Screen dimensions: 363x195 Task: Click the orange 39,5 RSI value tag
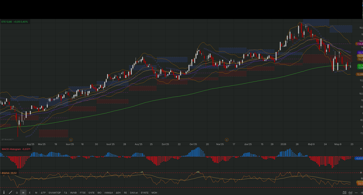point(360,184)
